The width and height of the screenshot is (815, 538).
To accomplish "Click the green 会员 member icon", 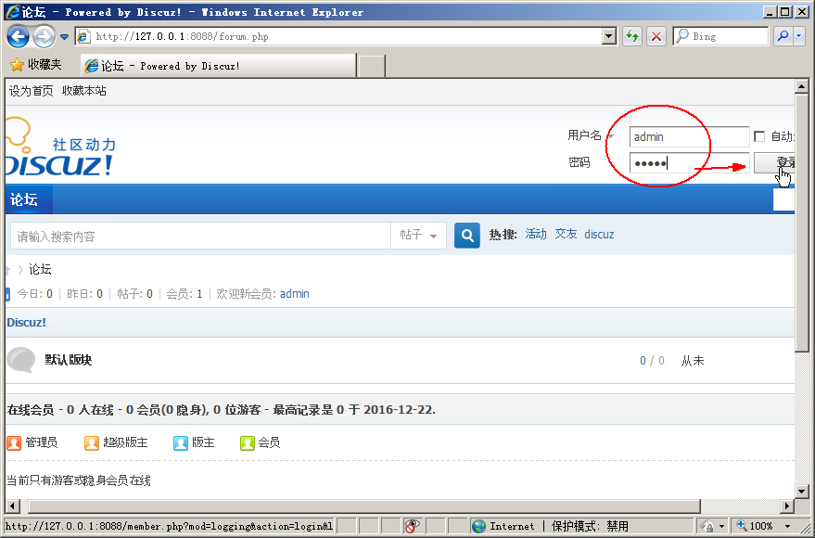I will 247,442.
